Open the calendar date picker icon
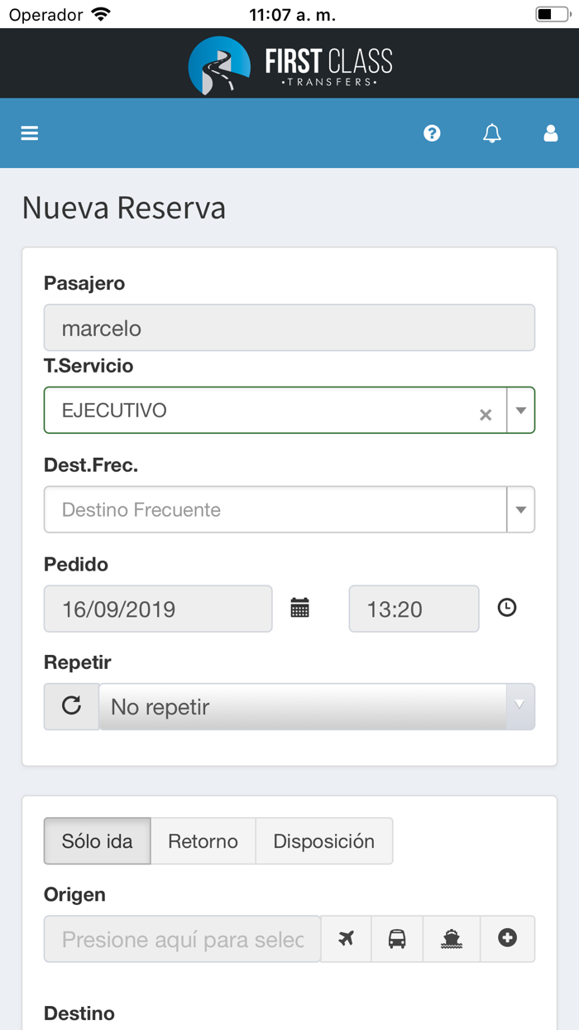 299,608
